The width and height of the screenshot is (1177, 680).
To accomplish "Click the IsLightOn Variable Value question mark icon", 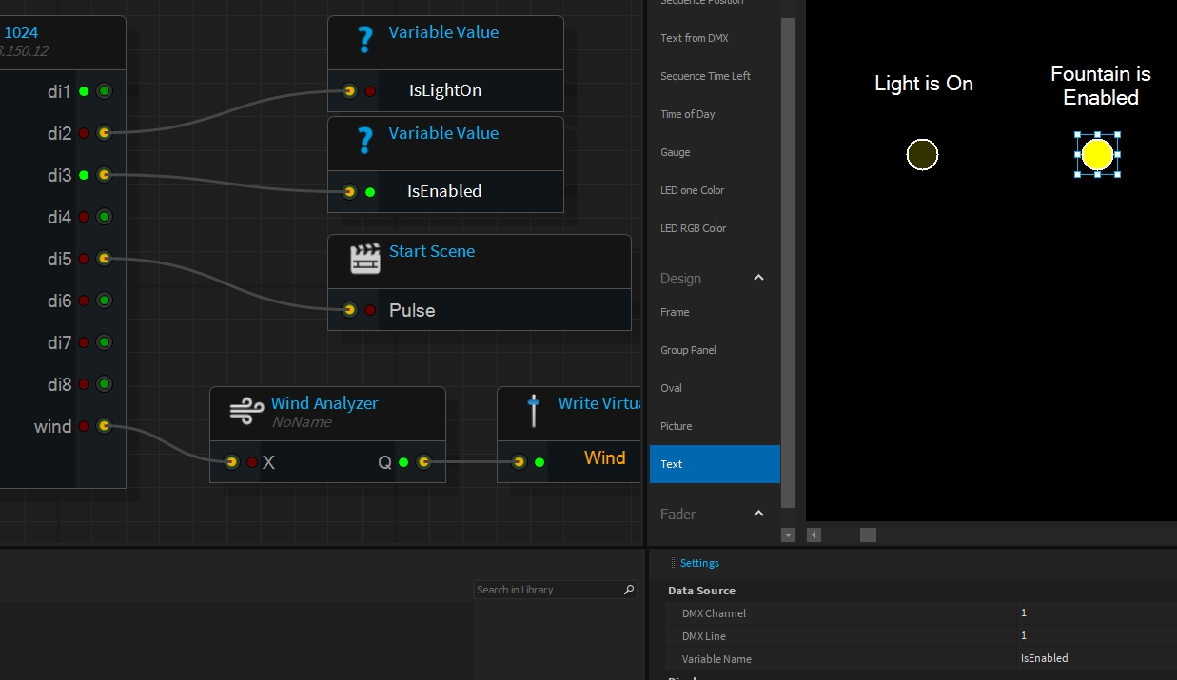I will pyautogui.click(x=364, y=40).
